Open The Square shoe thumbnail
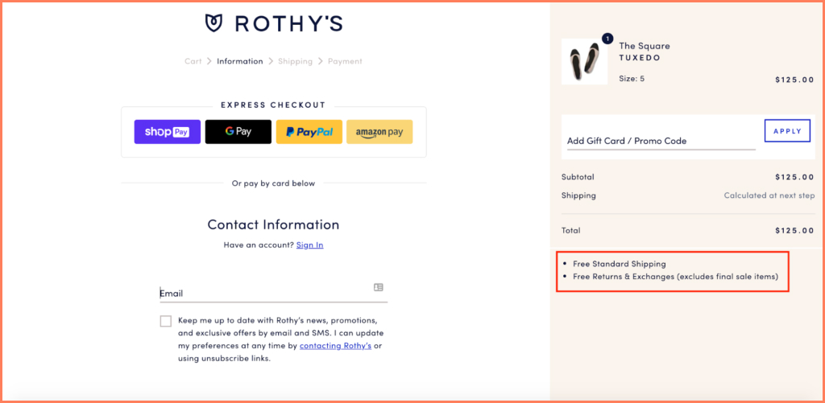Screen dimensions: 825x403 [x=584, y=63]
